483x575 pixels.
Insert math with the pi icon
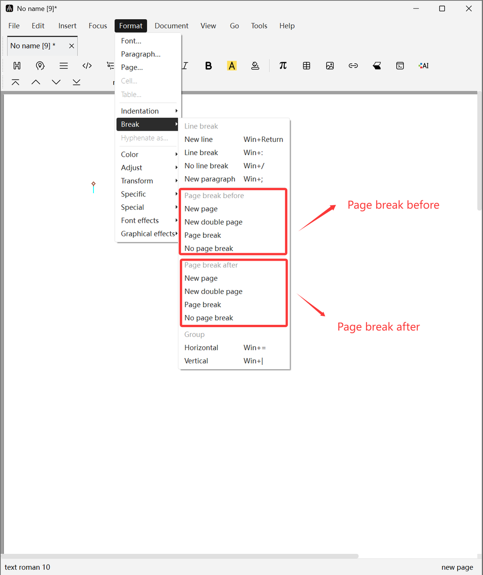pyautogui.click(x=283, y=66)
